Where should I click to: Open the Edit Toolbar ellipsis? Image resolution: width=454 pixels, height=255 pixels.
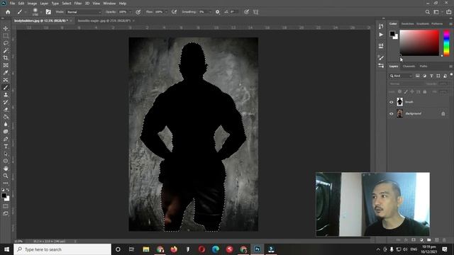tap(6, 183)
